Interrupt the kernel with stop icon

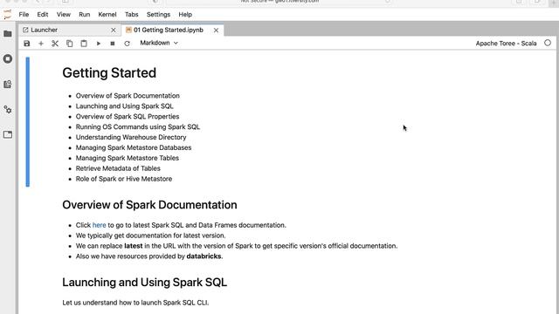click(x=113, y=44)
